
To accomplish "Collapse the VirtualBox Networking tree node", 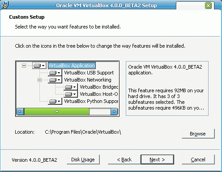I will (x=39, y=80).
